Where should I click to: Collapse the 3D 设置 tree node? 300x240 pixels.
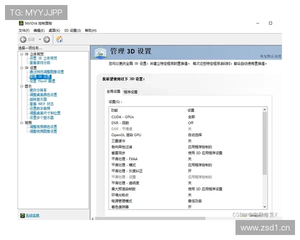[21, 68]
